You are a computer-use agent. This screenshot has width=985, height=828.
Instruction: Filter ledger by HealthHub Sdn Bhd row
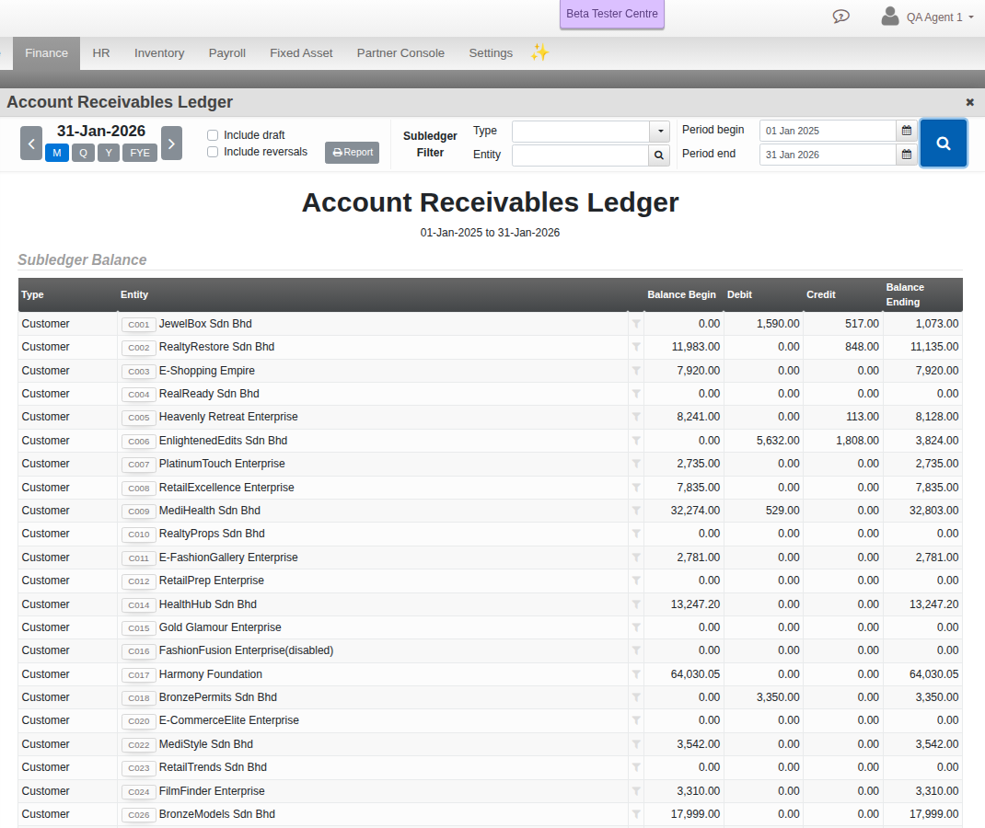(x=636, y=604)
